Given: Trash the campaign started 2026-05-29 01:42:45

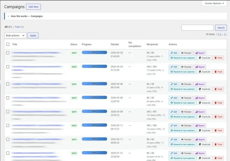Looking at the screenshot, I should point(218,58).
